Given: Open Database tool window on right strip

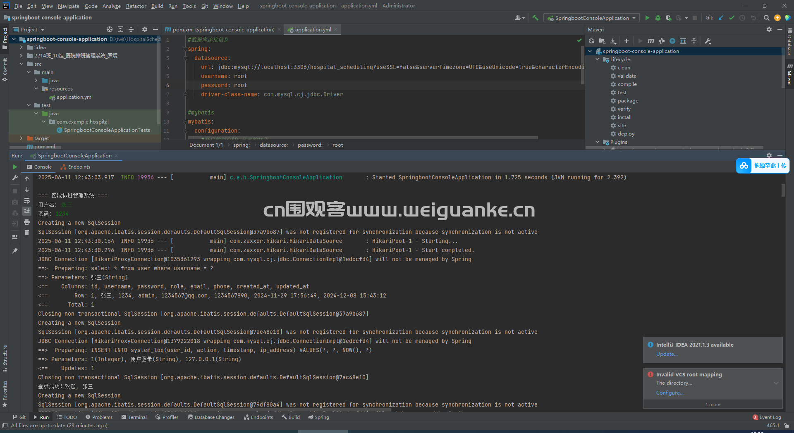Looking at the screenshot, I should [x=789, y=42].
